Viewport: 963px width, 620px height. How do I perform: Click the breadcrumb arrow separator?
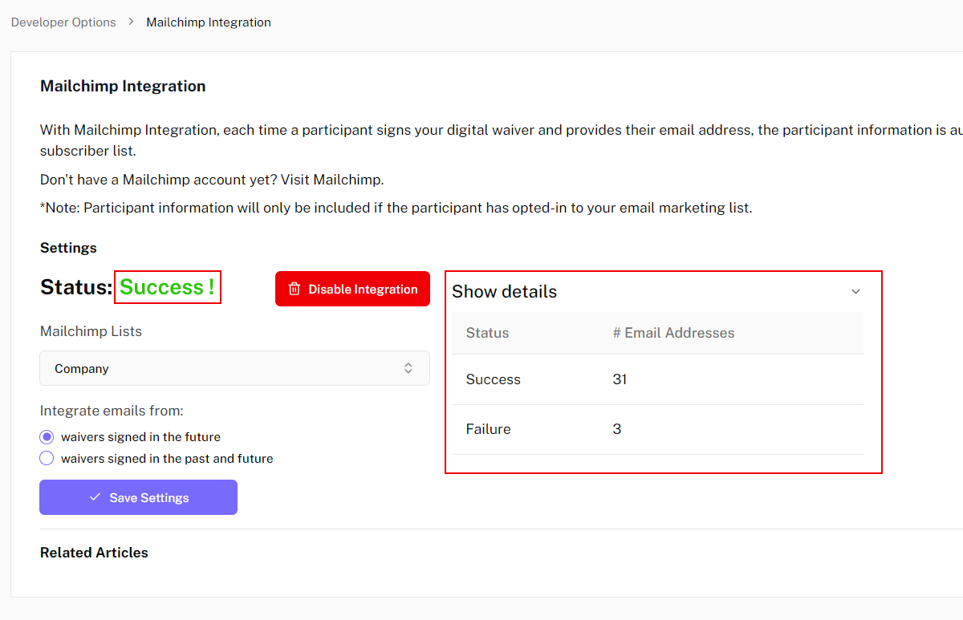tap(132, 22)
